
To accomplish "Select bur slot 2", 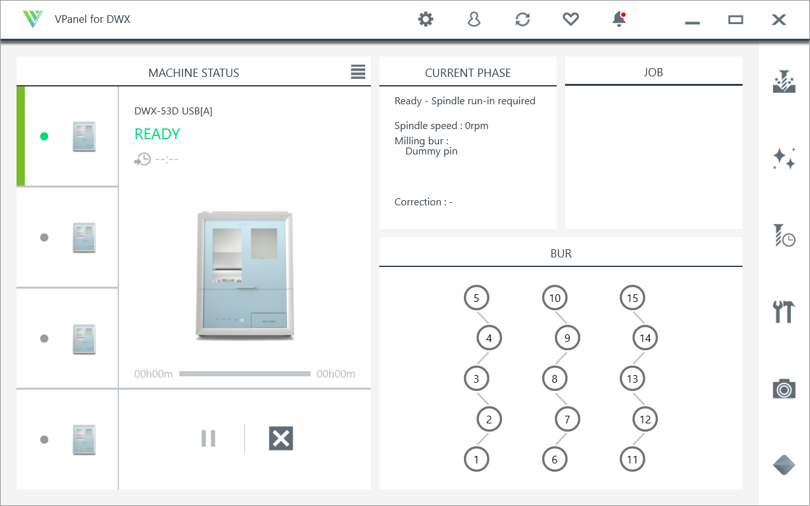I will (x=489, y=419).
